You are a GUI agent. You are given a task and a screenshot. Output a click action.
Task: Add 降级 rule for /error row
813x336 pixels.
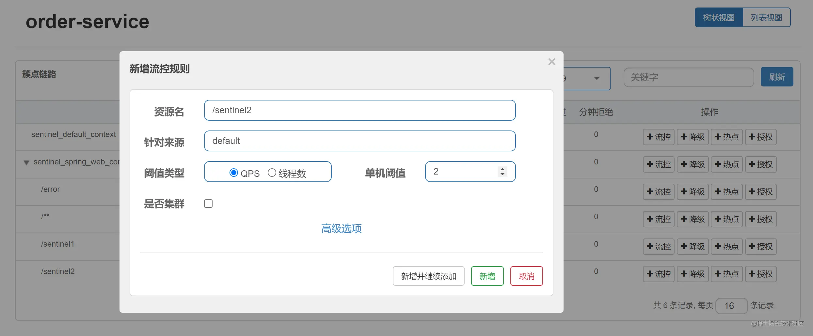tap(693, 192)
